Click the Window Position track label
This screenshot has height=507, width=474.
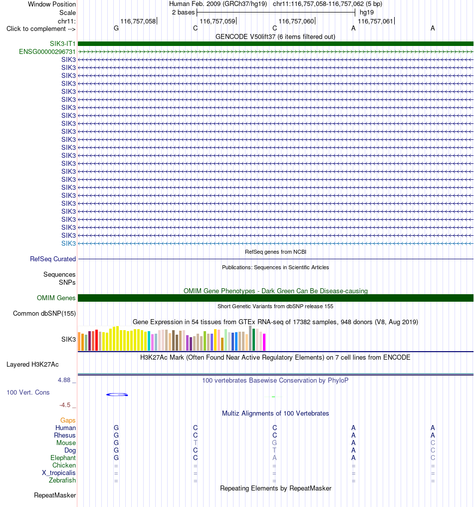(x=52, y=4)
